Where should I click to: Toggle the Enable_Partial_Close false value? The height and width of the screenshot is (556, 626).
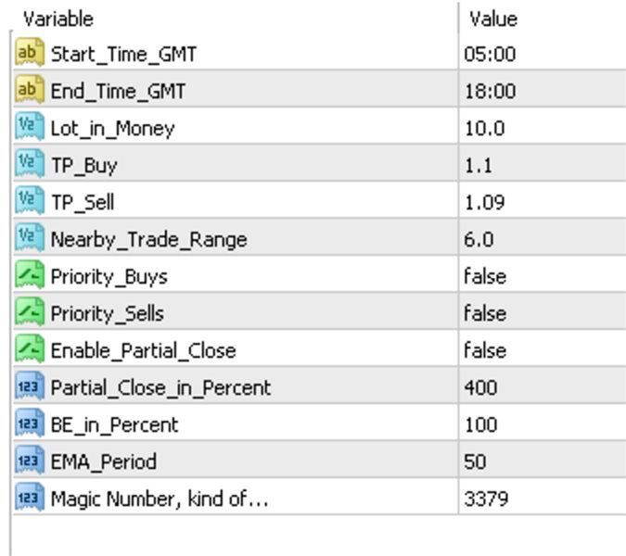point(485,350)
